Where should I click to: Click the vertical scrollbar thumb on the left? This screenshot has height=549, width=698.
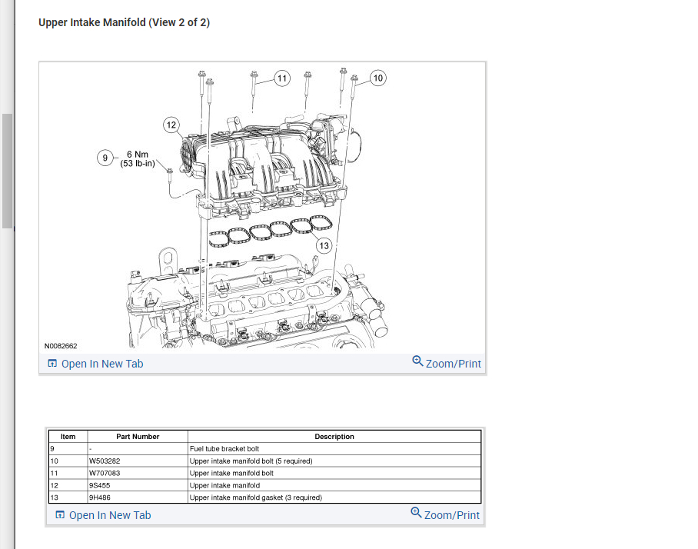[x=7, y=171]
